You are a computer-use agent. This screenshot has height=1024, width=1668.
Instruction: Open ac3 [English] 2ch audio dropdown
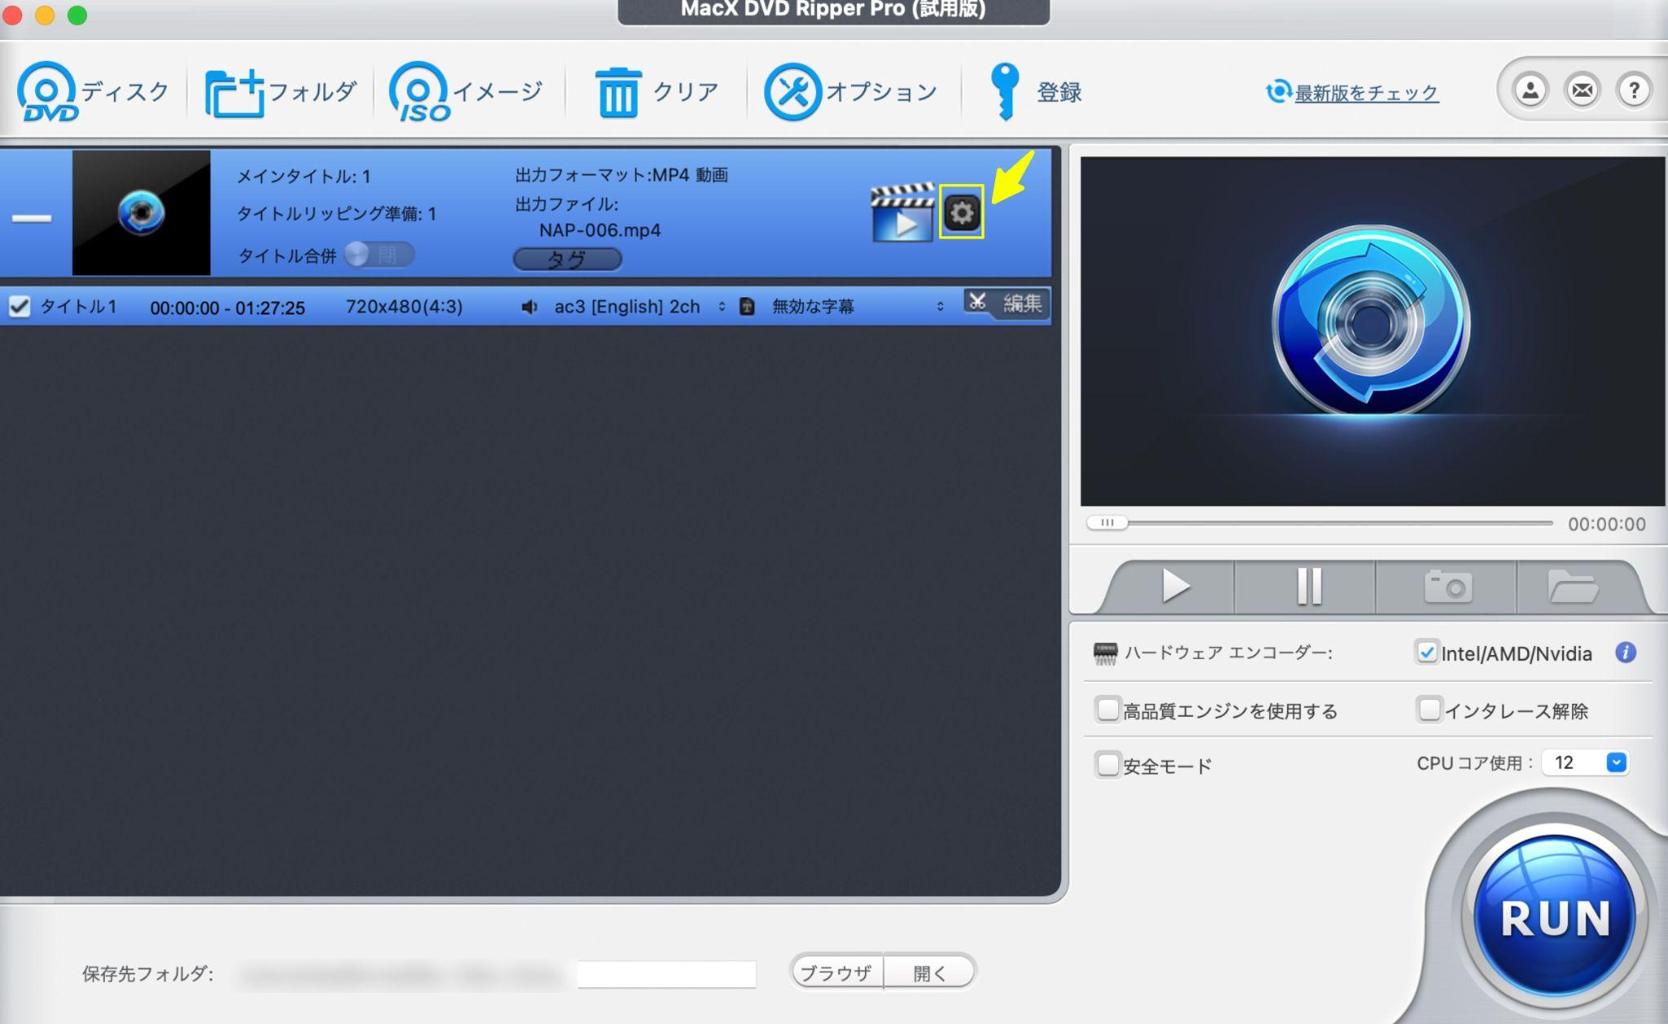click(x=639, y=306)
